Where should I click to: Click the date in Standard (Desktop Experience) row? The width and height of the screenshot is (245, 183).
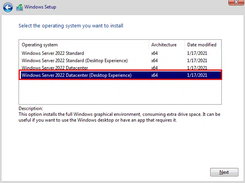click(197, 61)
